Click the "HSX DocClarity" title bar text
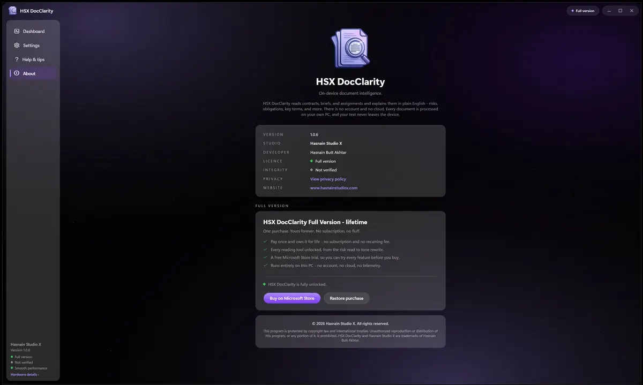 pyautogui.click(x=36, y=11)
